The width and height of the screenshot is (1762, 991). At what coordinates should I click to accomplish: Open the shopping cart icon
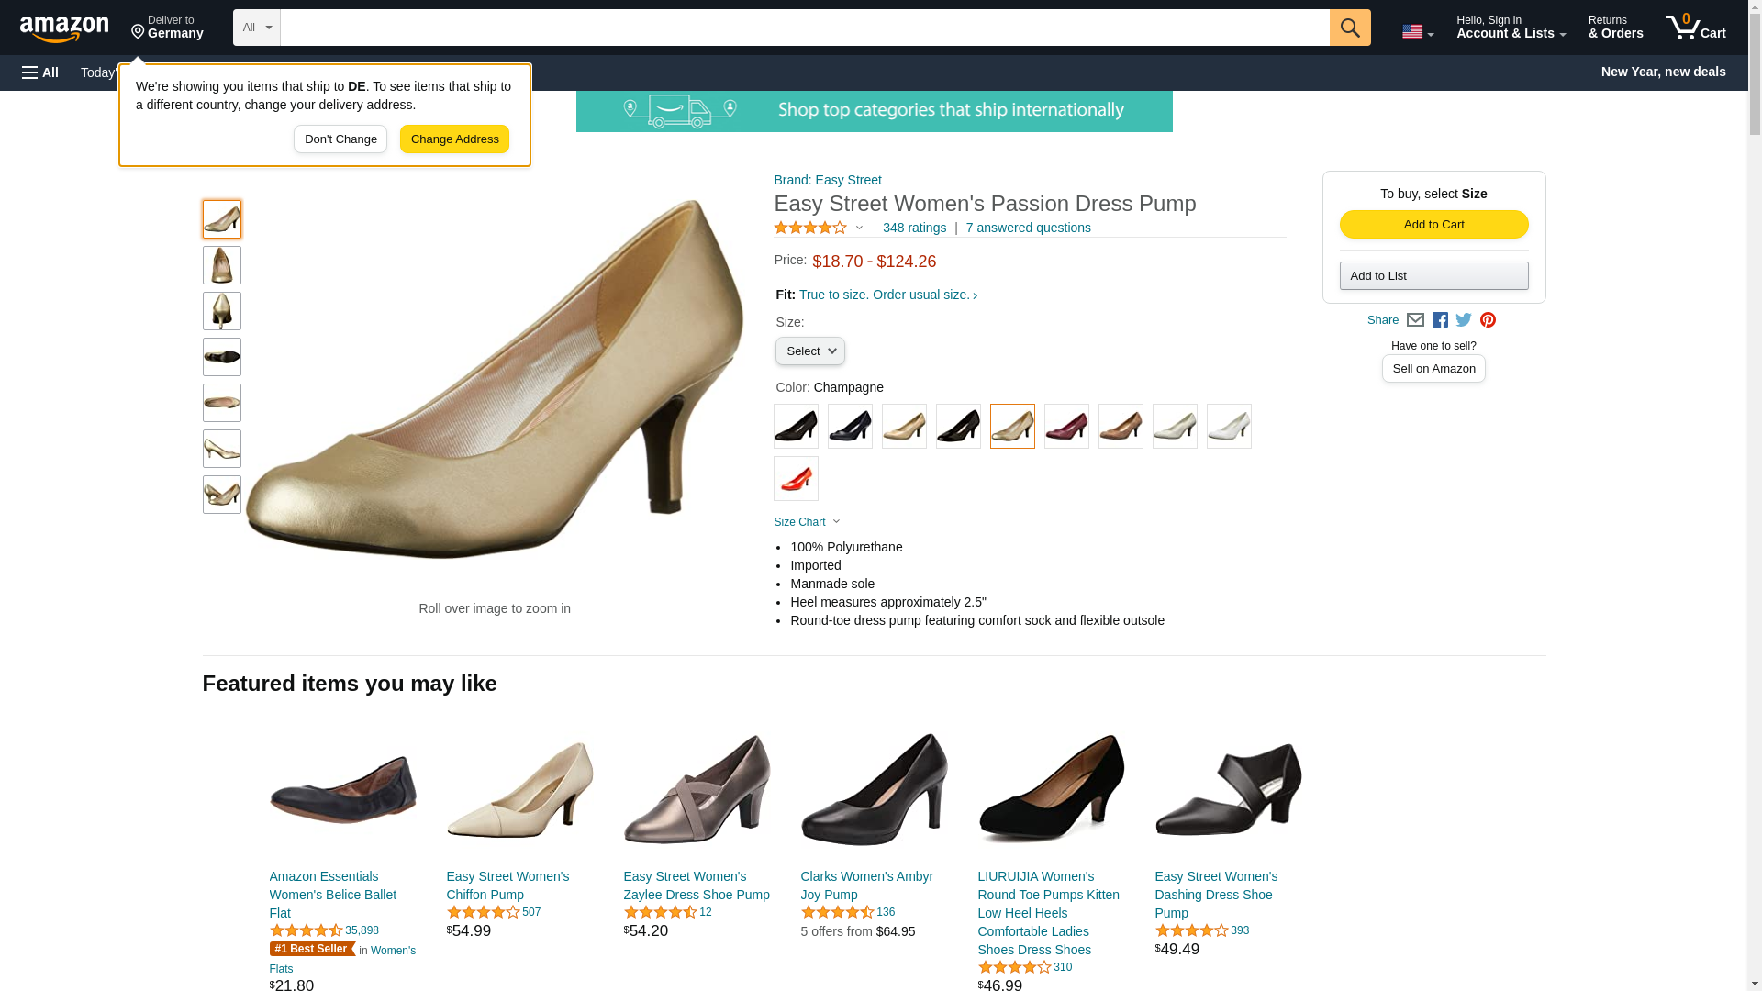pos(1695,27)
